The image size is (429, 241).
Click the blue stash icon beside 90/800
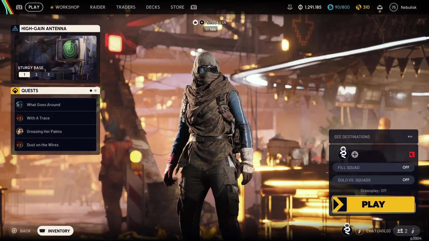tap(330, 7)
